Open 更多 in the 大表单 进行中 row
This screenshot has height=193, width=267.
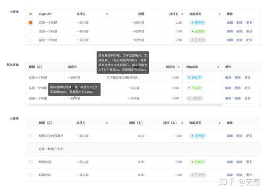pyautogui.click(x=249, y=136)
